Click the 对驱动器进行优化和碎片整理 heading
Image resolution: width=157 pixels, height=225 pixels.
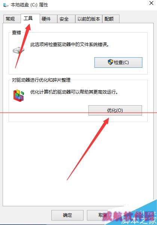41,80
